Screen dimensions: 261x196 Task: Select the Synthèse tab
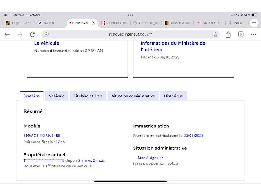pos(31,96)
